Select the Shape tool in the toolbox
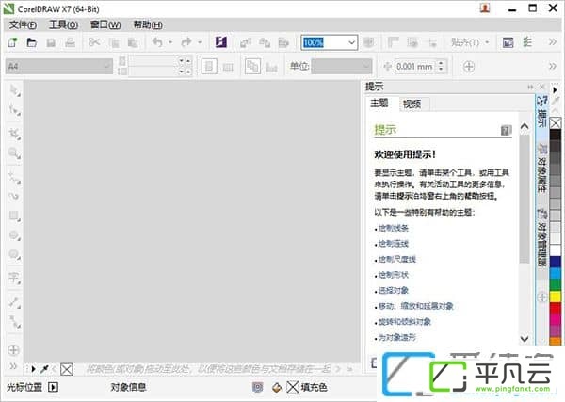The width and height of the screenshot is (565, 402). point(14,109)
